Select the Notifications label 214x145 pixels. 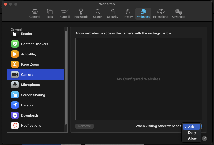31,125
